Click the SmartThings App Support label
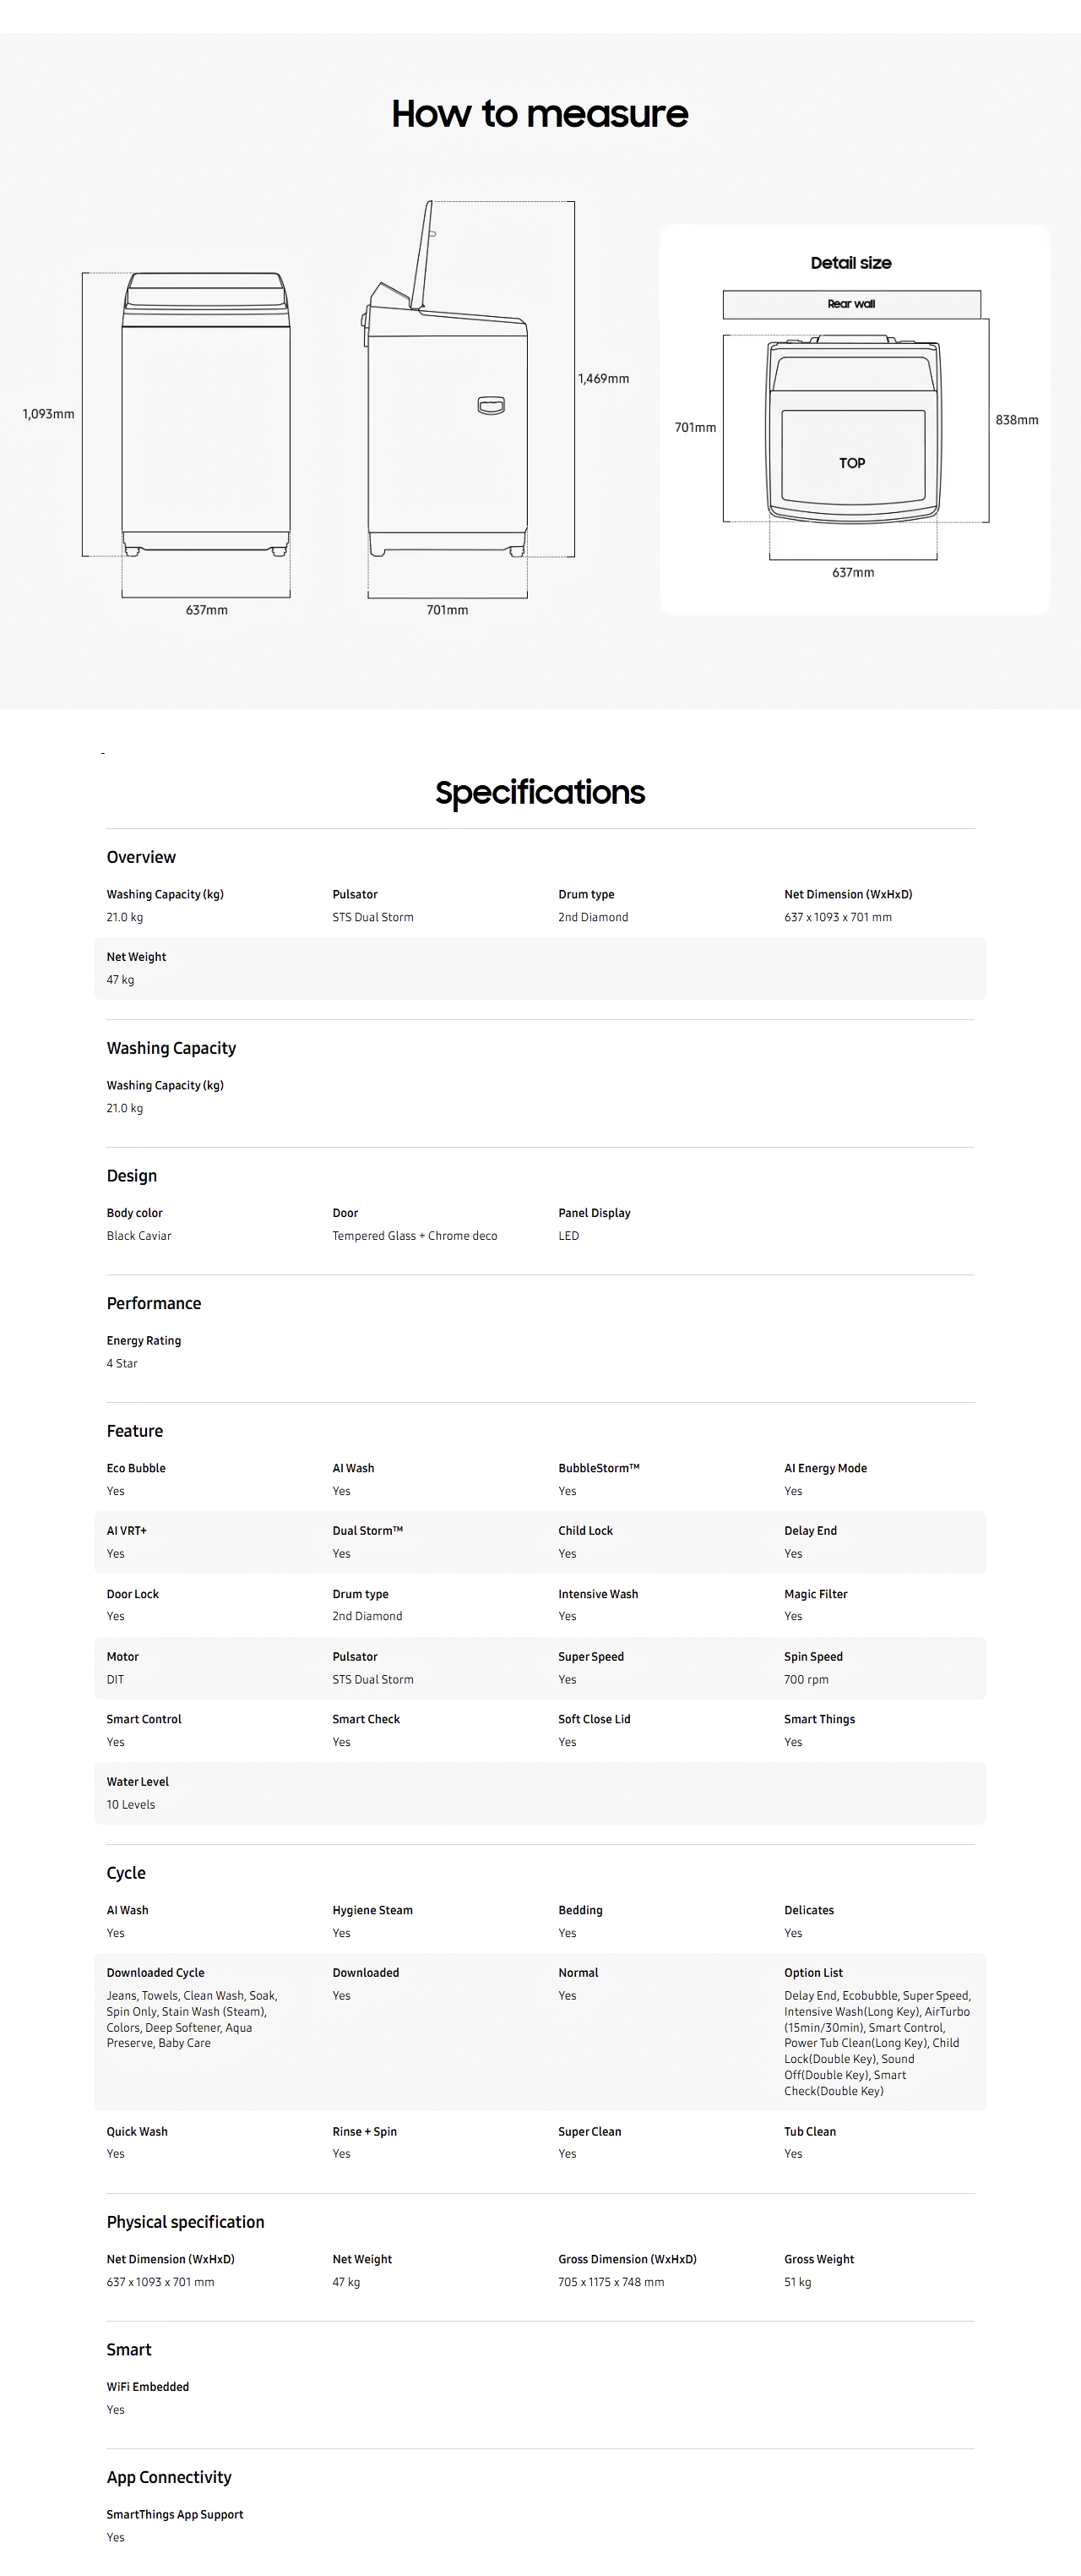This screenshot has height=2576, width=1081. pos(175,2514)
